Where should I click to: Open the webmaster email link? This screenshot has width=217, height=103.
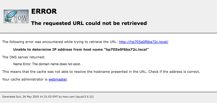click(58, 79)
